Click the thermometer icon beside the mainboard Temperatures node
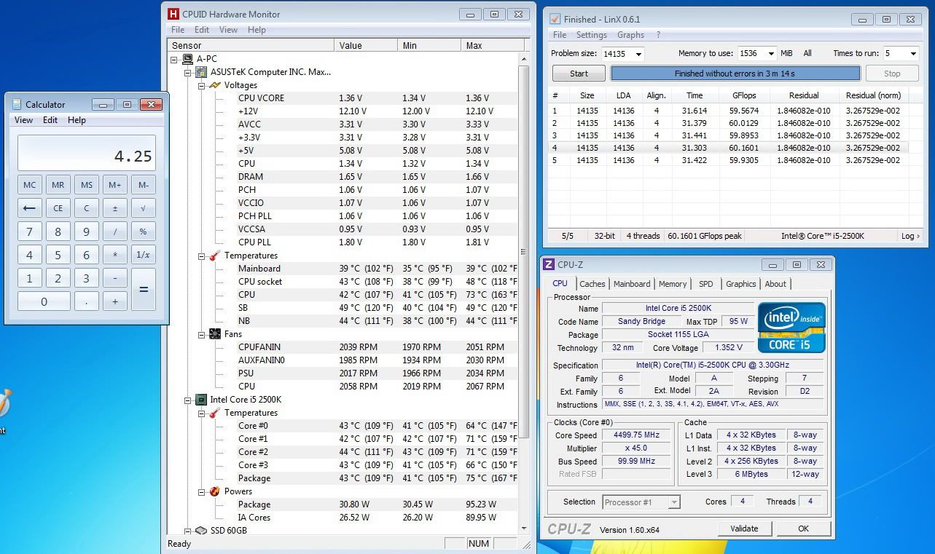 (214, 256)
